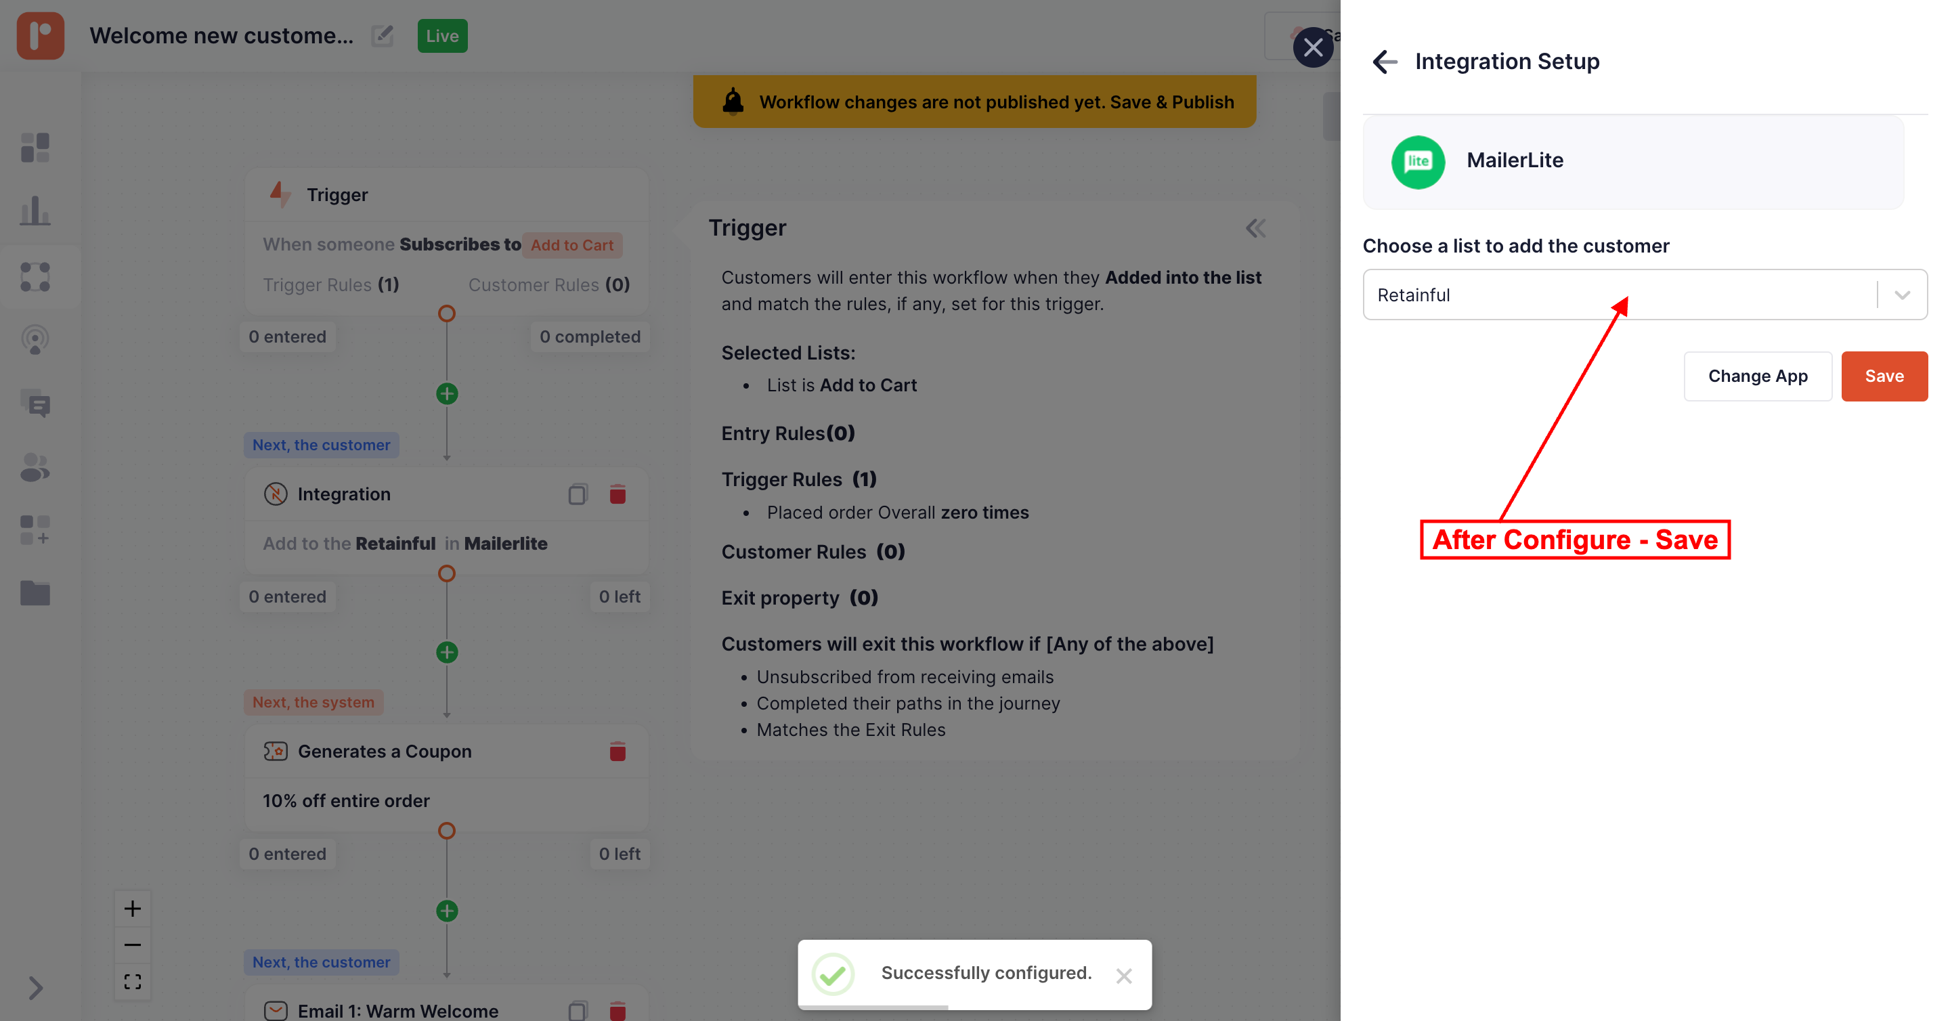The height and width of the screenshot is (1021, 1950).
Task: Open the customers sidebar item
Action: [35, 468]
